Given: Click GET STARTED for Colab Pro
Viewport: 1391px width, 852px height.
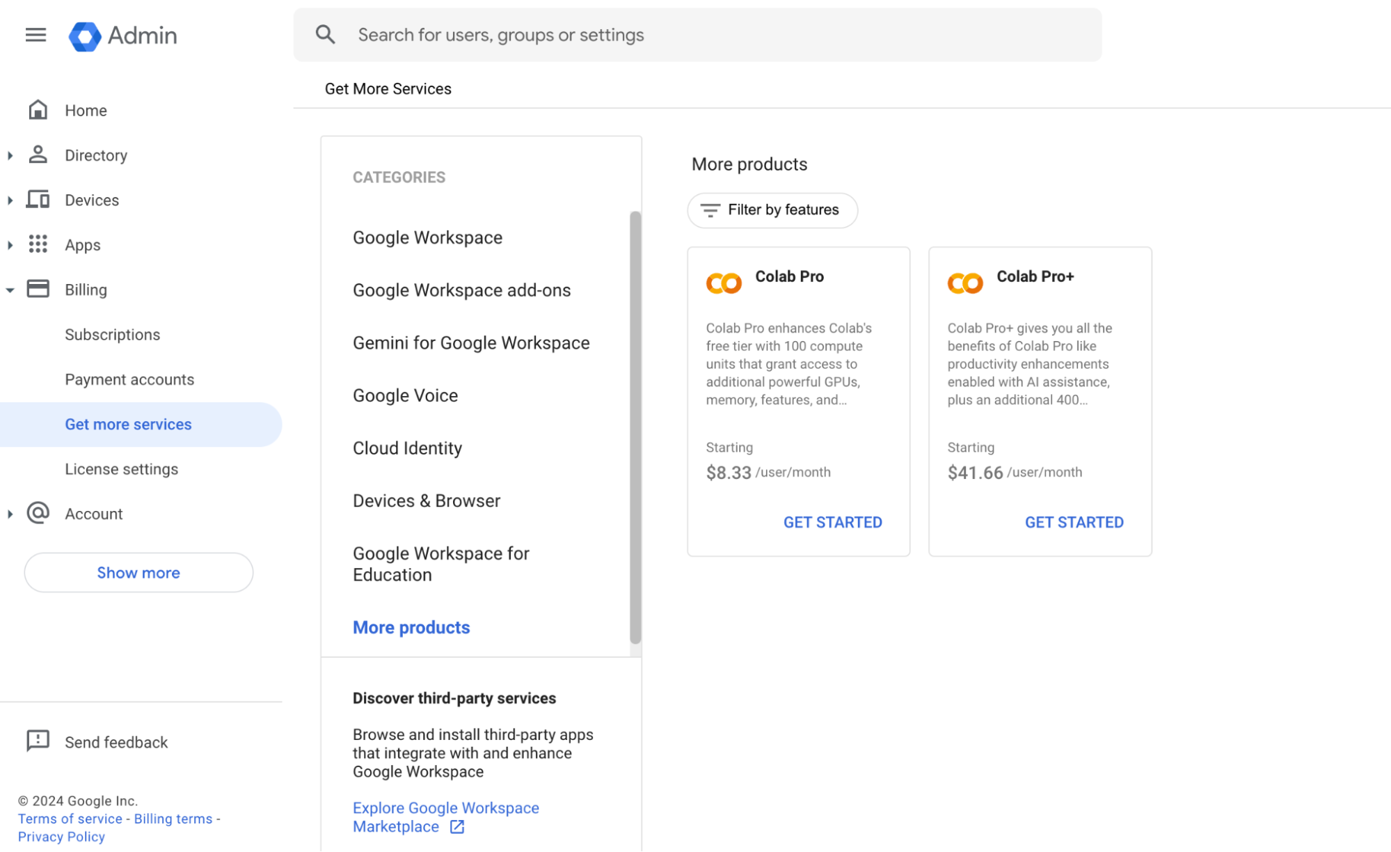Looking at the screenshot, I should [x=832, y=522].
